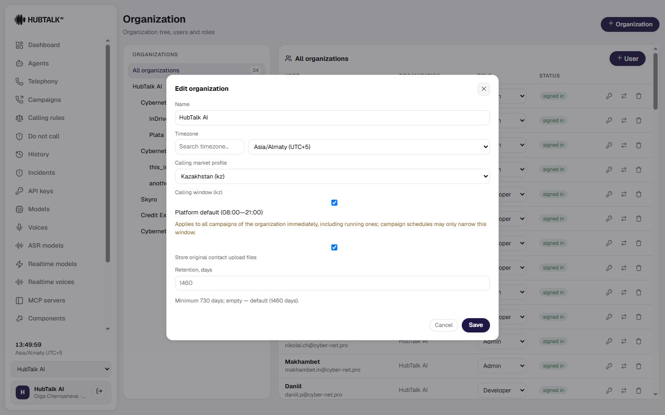Image resolution: width=665 pixels, height=415 pixels.
Task: Toggle the Platform default calling window checkbox
Action: coord(334,203)
